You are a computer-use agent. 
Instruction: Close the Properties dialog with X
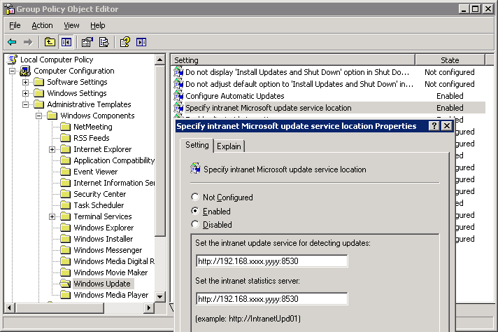pos(446,126)
